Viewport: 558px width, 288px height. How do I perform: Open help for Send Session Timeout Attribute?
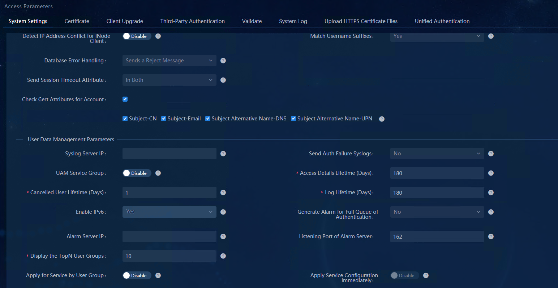[x=223, y=80]
